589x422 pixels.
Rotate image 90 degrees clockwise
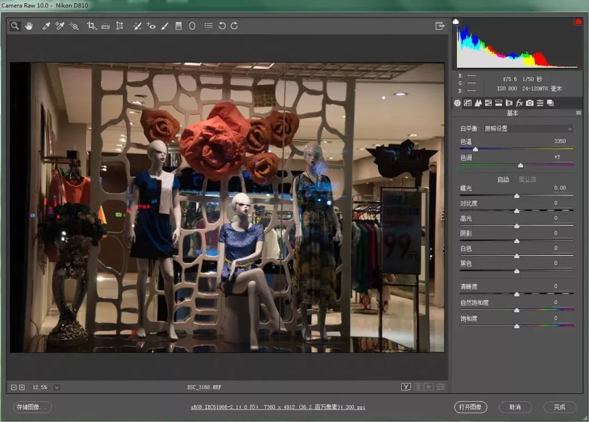click(x=234, y=26)
